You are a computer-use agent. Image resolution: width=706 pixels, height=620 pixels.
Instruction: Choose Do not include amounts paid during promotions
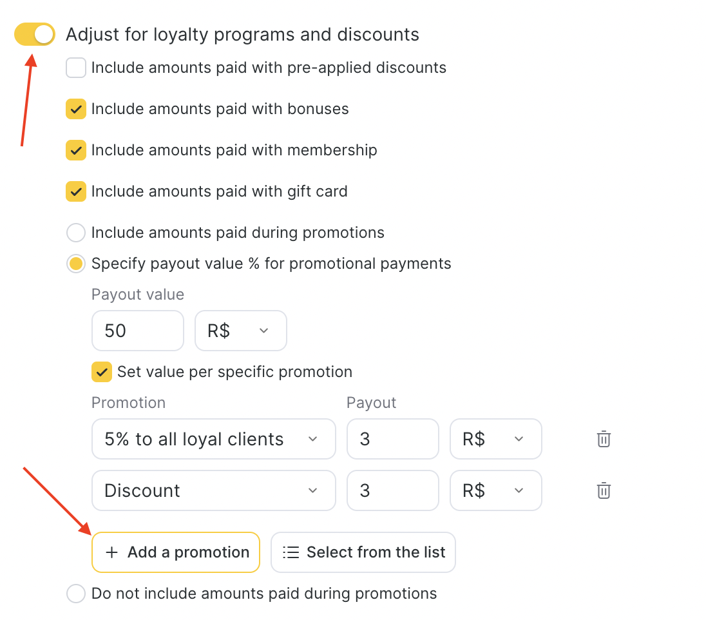[75, 594]
